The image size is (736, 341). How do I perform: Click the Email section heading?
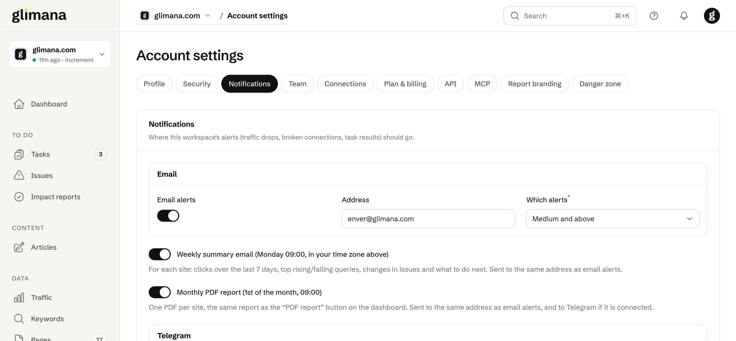[x=167, y=174]
